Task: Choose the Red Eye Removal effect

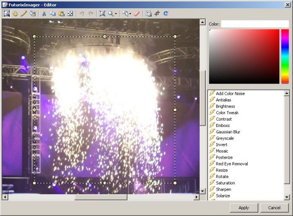Action: click(231, 164)
